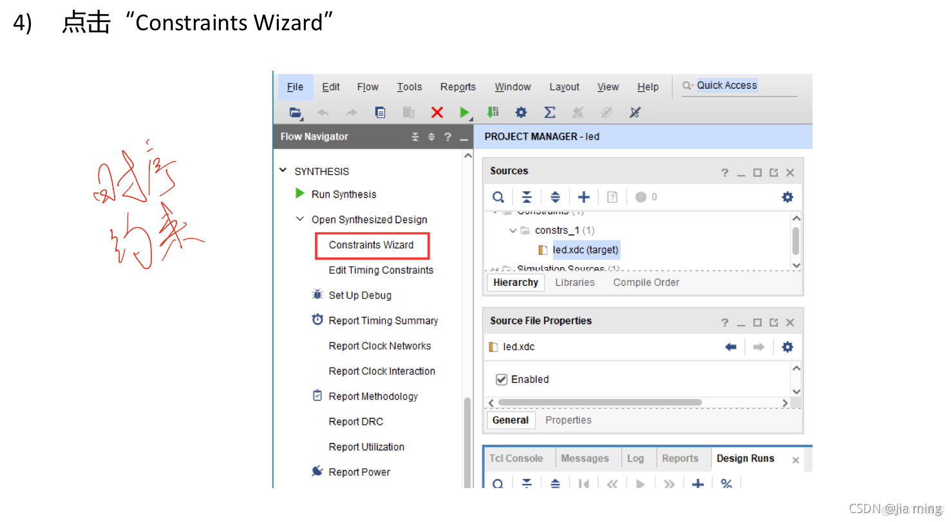Click Constraints Wizard
951x522 pixels.
(x=372, y=245)
